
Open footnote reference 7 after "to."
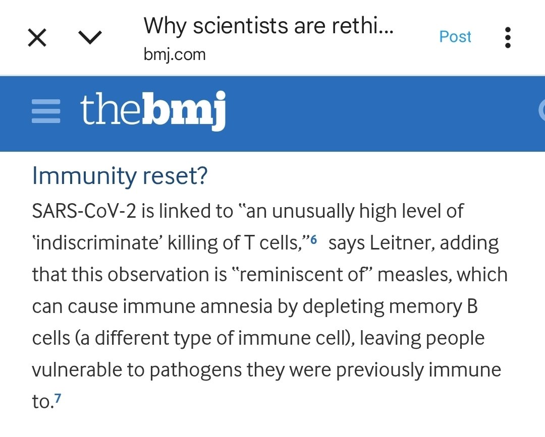(59, 399)
